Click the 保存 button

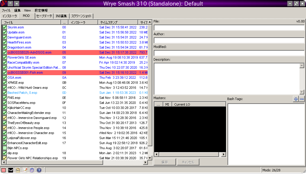point(165,162)
